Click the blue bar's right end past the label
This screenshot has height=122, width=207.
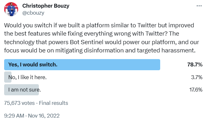coord(152,64)
